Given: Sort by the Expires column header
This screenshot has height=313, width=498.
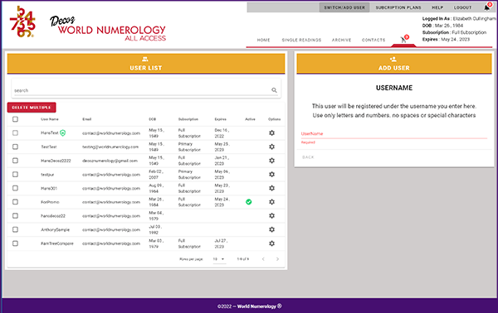Looking at the screenshot, I should click(x=221, y=119).
